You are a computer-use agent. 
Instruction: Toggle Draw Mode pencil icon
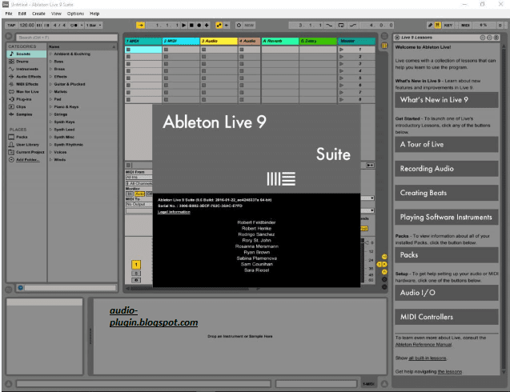(x=430, y=25)
